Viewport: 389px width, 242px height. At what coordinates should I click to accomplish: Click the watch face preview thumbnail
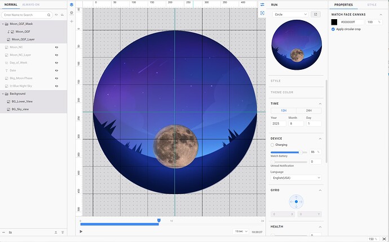[297, 45]
